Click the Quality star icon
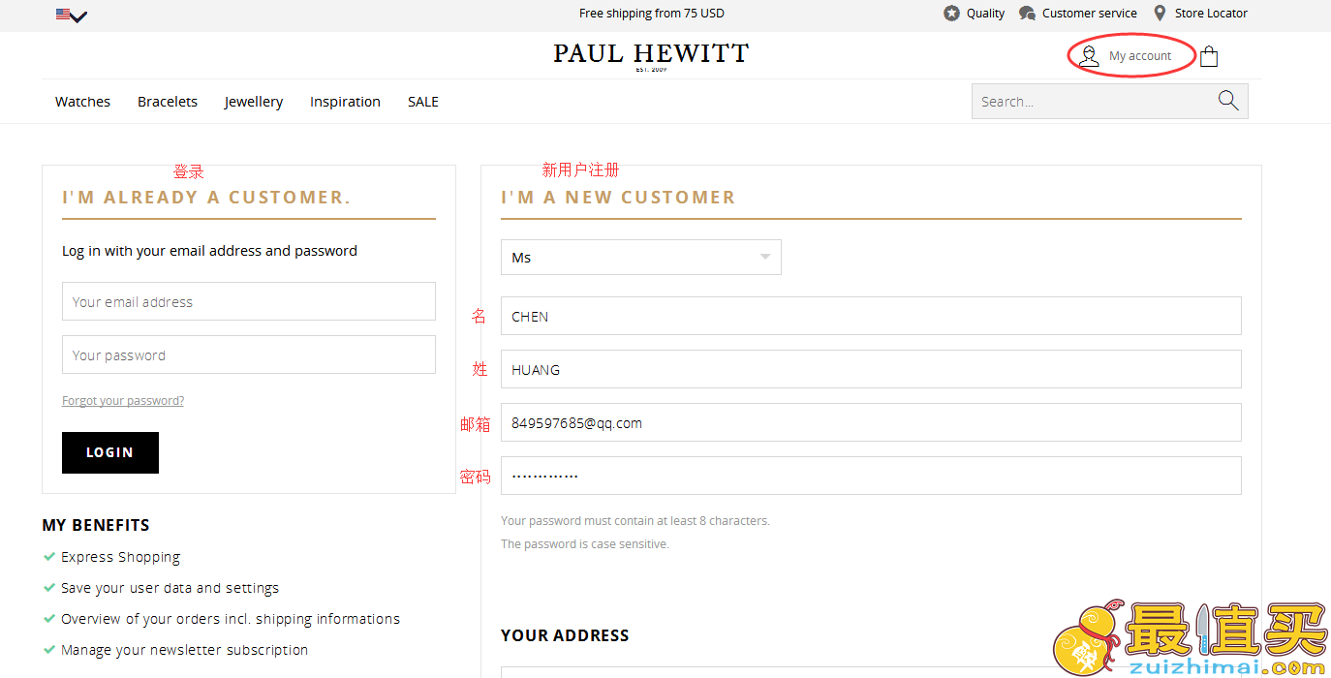Screen dimensions: 1331x678 point(951,14)
